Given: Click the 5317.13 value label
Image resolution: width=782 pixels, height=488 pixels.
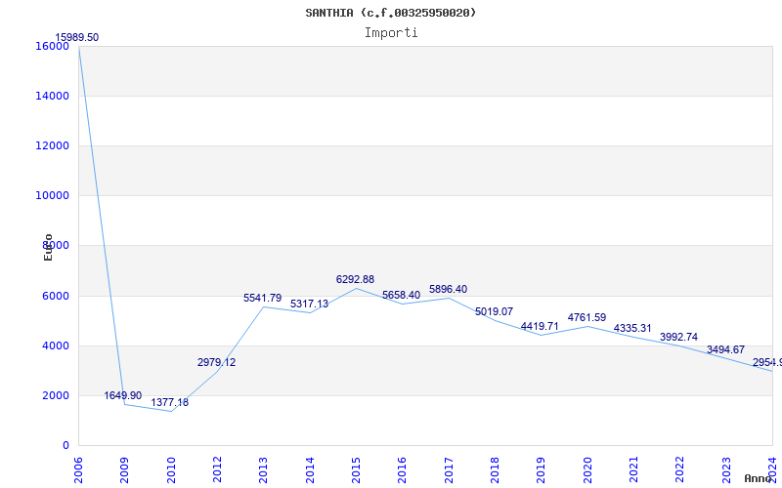Looking at the screenshot, I should coord(309,304).
